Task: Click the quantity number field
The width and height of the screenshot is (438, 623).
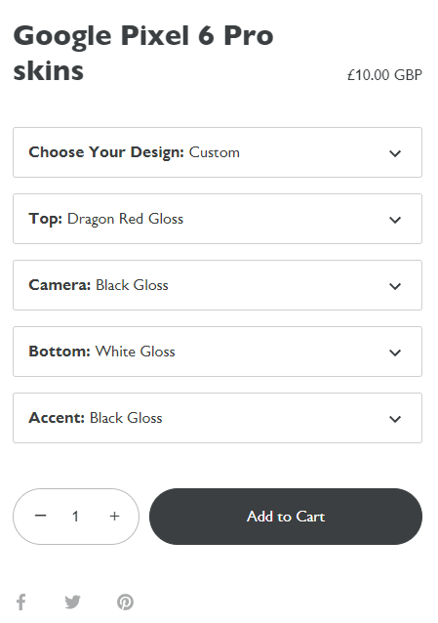Action: pyautogui.click(x=75, y=517)
